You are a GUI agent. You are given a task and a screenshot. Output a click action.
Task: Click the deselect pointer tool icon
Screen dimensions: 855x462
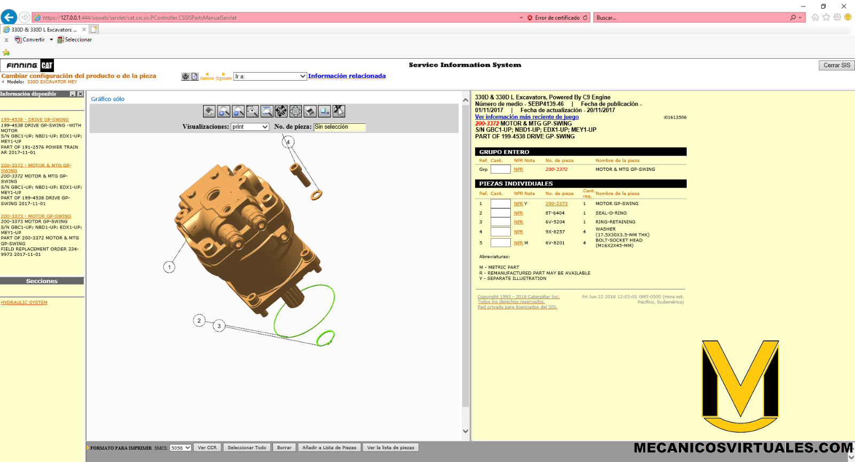click(339, 111)
